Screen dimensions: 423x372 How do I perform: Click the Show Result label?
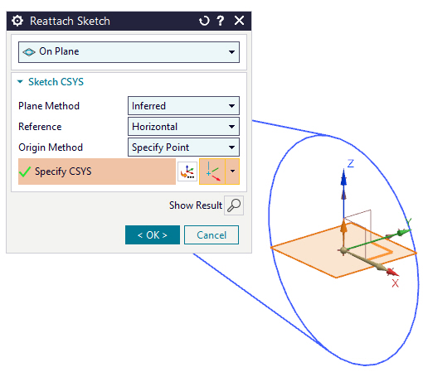click(x=196, y=205)
